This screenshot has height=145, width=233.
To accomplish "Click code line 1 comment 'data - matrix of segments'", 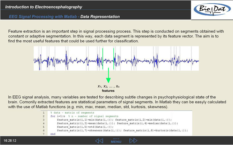I will (72, 113).
